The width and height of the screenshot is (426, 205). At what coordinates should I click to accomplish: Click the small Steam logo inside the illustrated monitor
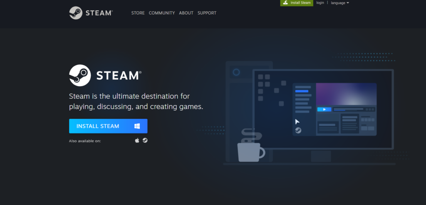click(298, 130)
